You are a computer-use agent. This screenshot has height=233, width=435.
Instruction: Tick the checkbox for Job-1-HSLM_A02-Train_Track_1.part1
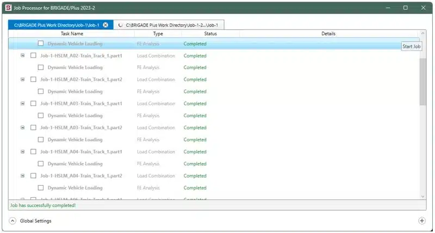point(33,55)
